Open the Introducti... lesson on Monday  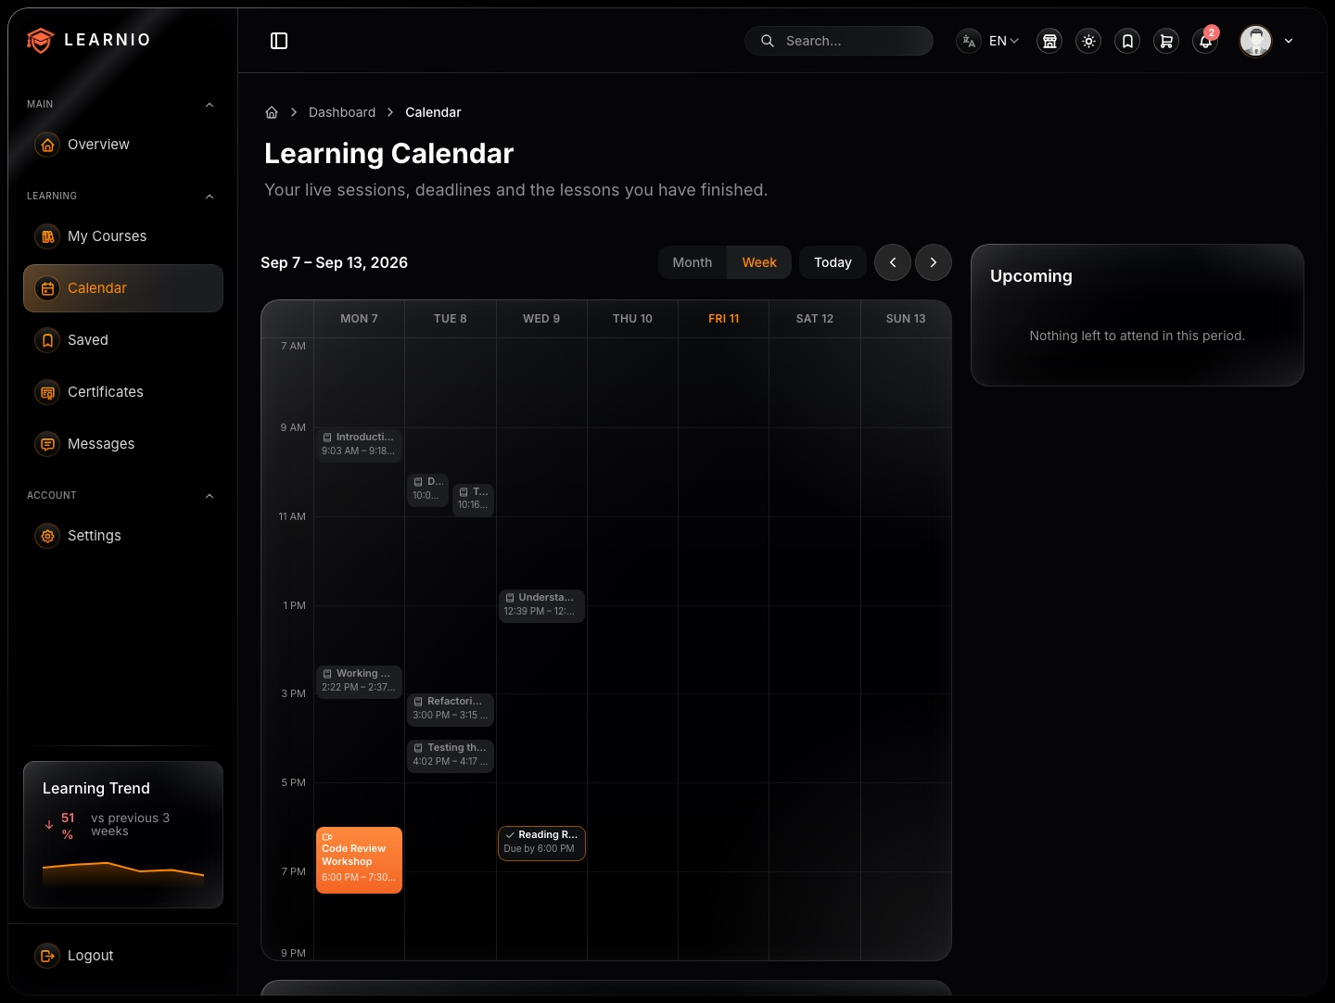[359, 445]
